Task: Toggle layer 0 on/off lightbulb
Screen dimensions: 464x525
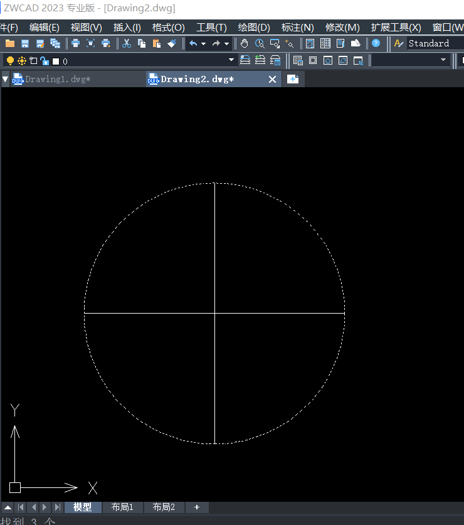Action: (x=10, y=61)
